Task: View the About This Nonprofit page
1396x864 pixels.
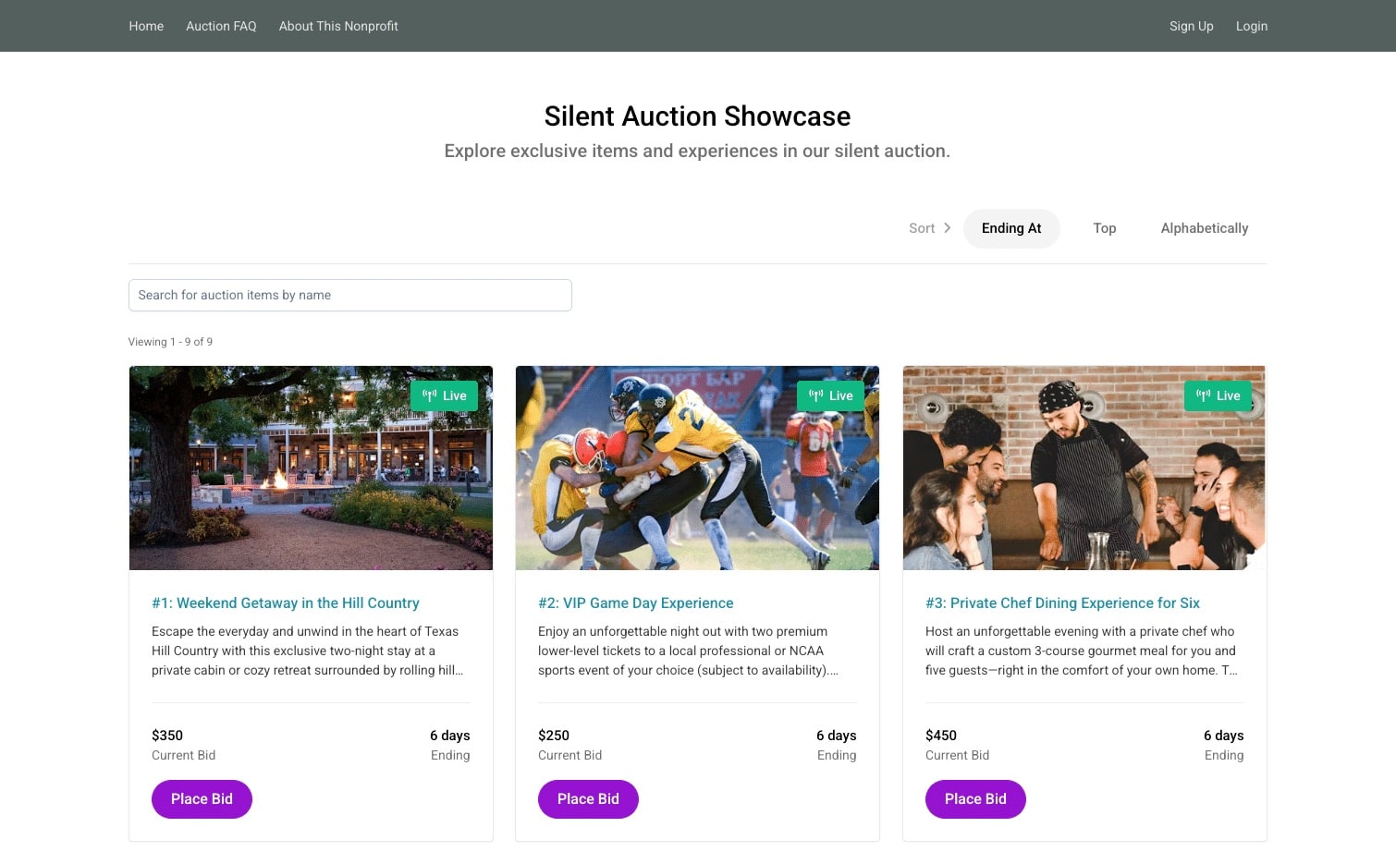Action: tap(337, 26)
